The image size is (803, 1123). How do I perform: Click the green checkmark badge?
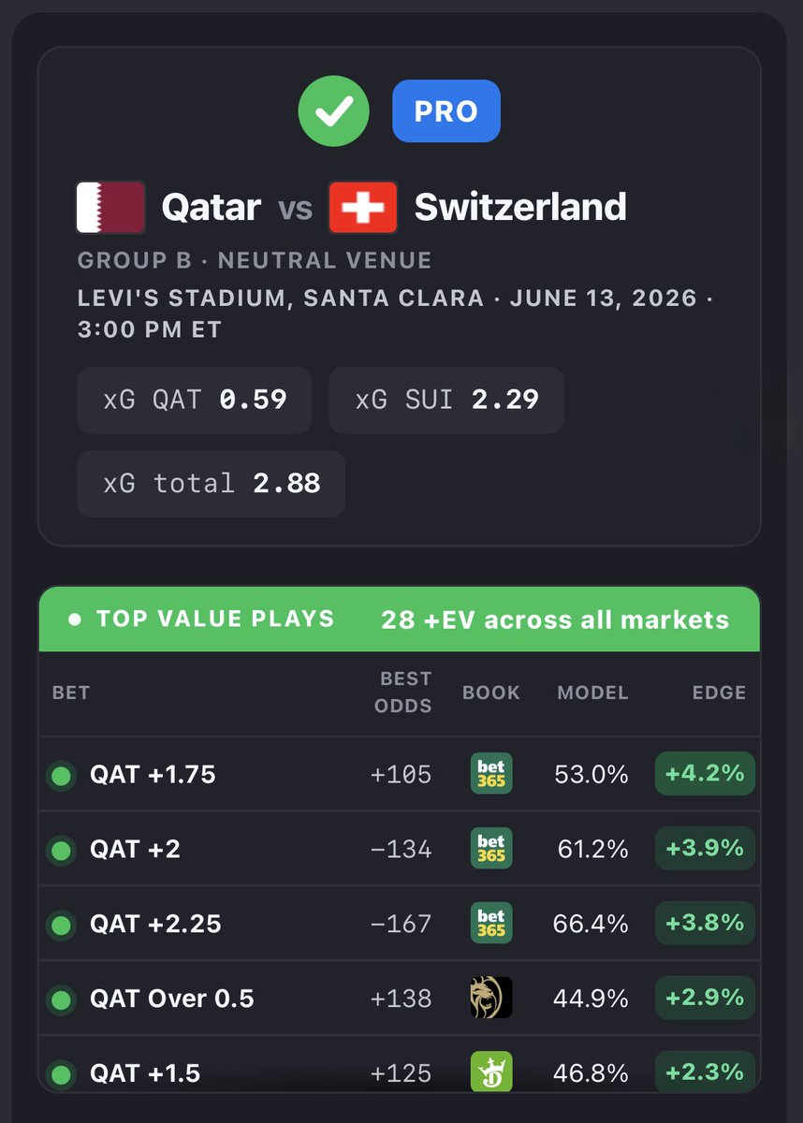click(333, 111)
